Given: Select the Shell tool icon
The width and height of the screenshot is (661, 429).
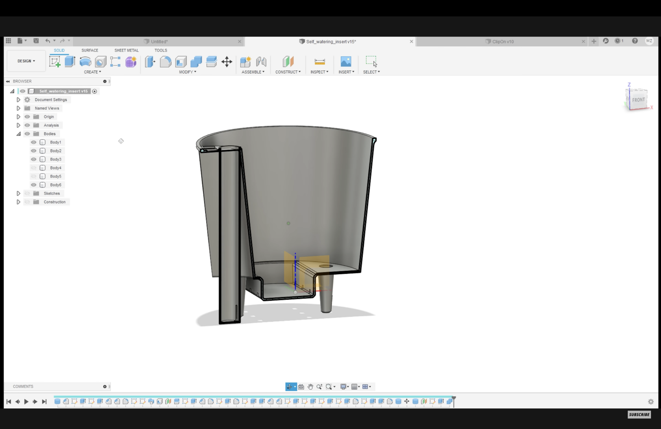Looking at the screenshot, I should 181,62.
